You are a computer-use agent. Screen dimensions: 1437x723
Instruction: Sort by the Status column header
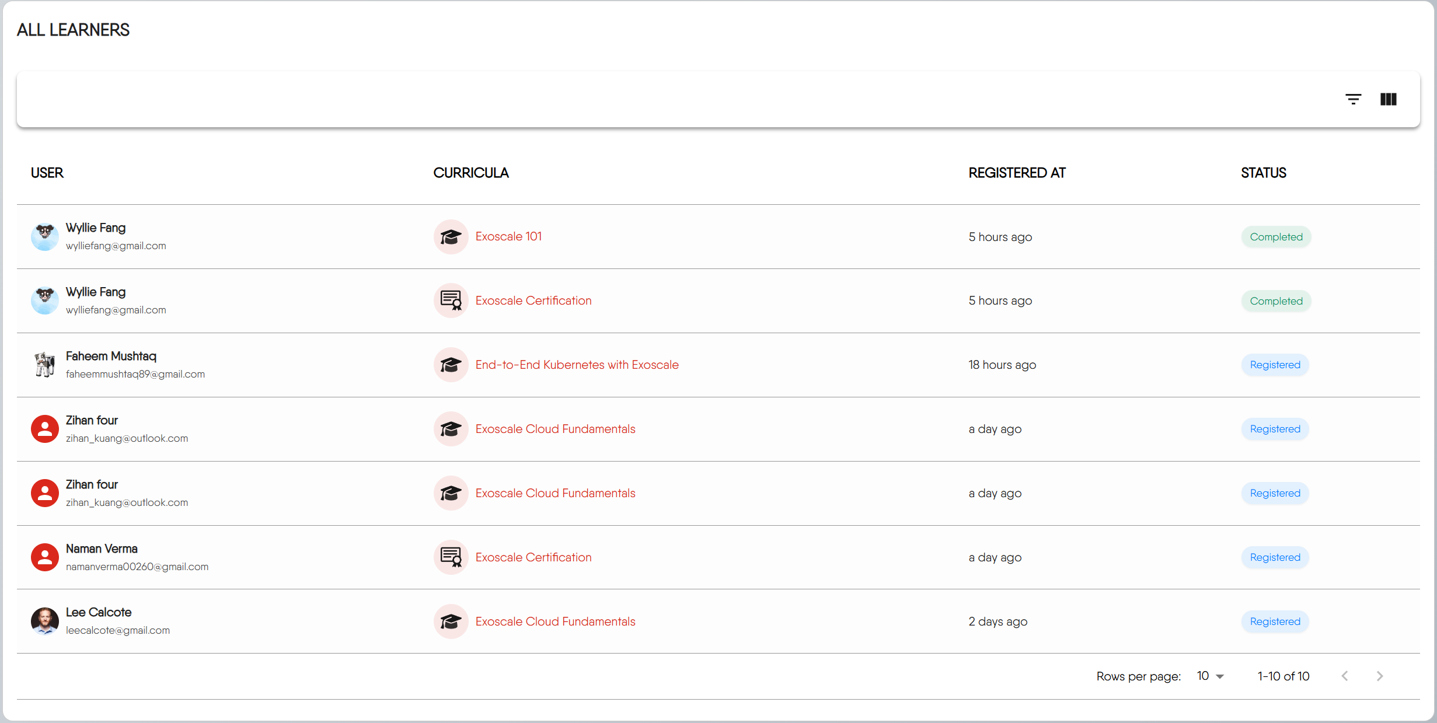pos(1263,173)
